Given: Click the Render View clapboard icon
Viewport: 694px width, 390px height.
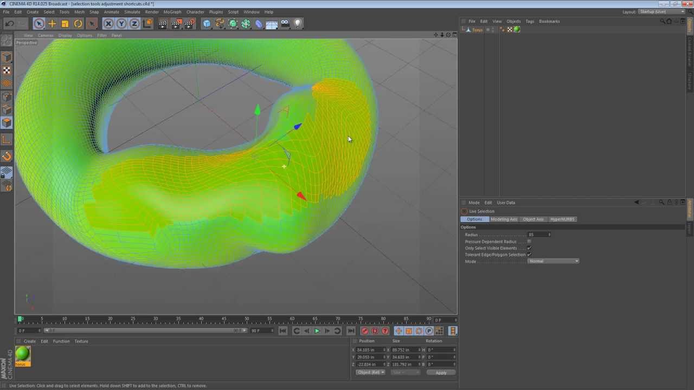Looking at the screenshot, I should tap(163, 23).
